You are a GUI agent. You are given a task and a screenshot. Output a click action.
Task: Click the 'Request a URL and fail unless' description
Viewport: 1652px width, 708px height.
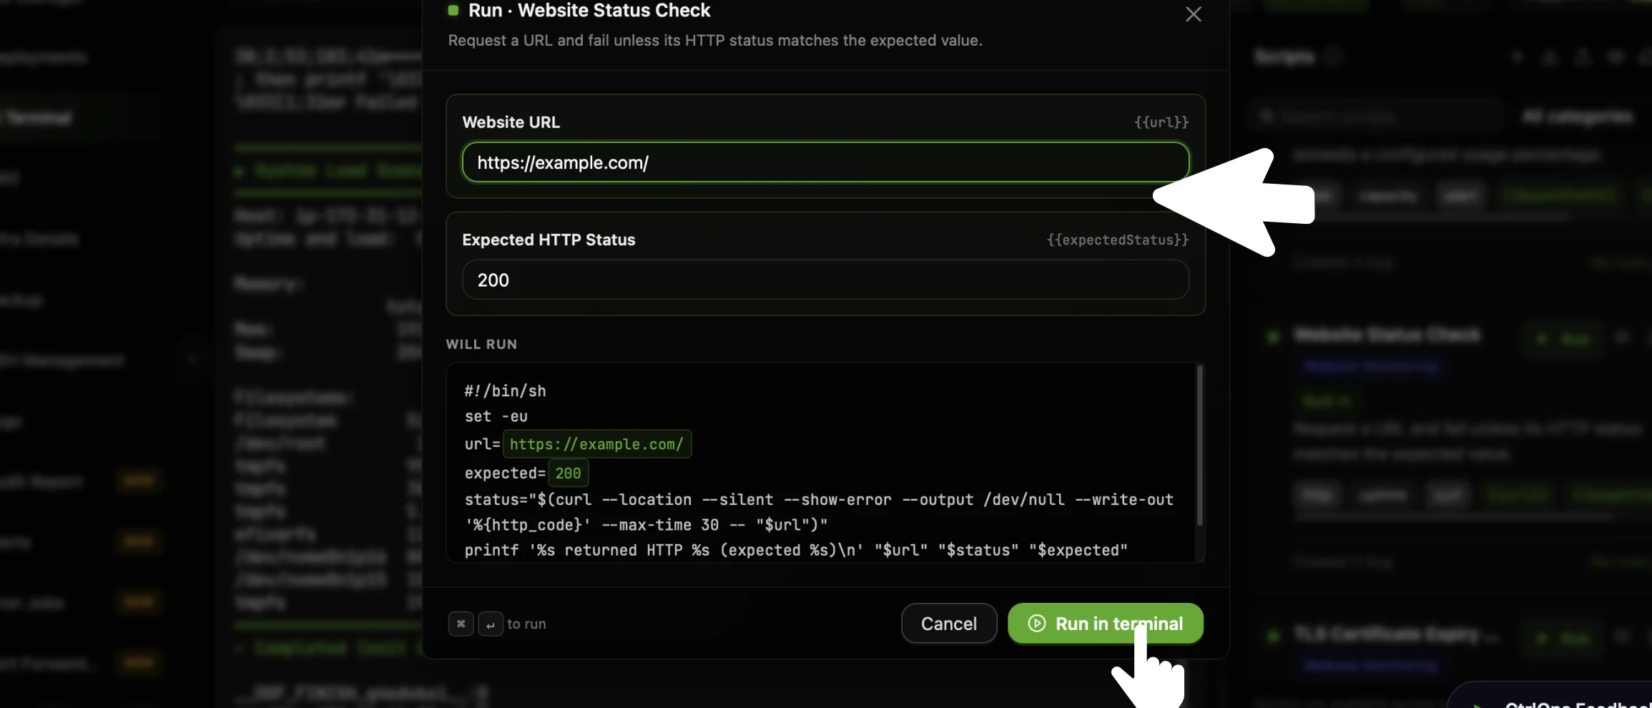pyautogui.click(x=715, y=40)
